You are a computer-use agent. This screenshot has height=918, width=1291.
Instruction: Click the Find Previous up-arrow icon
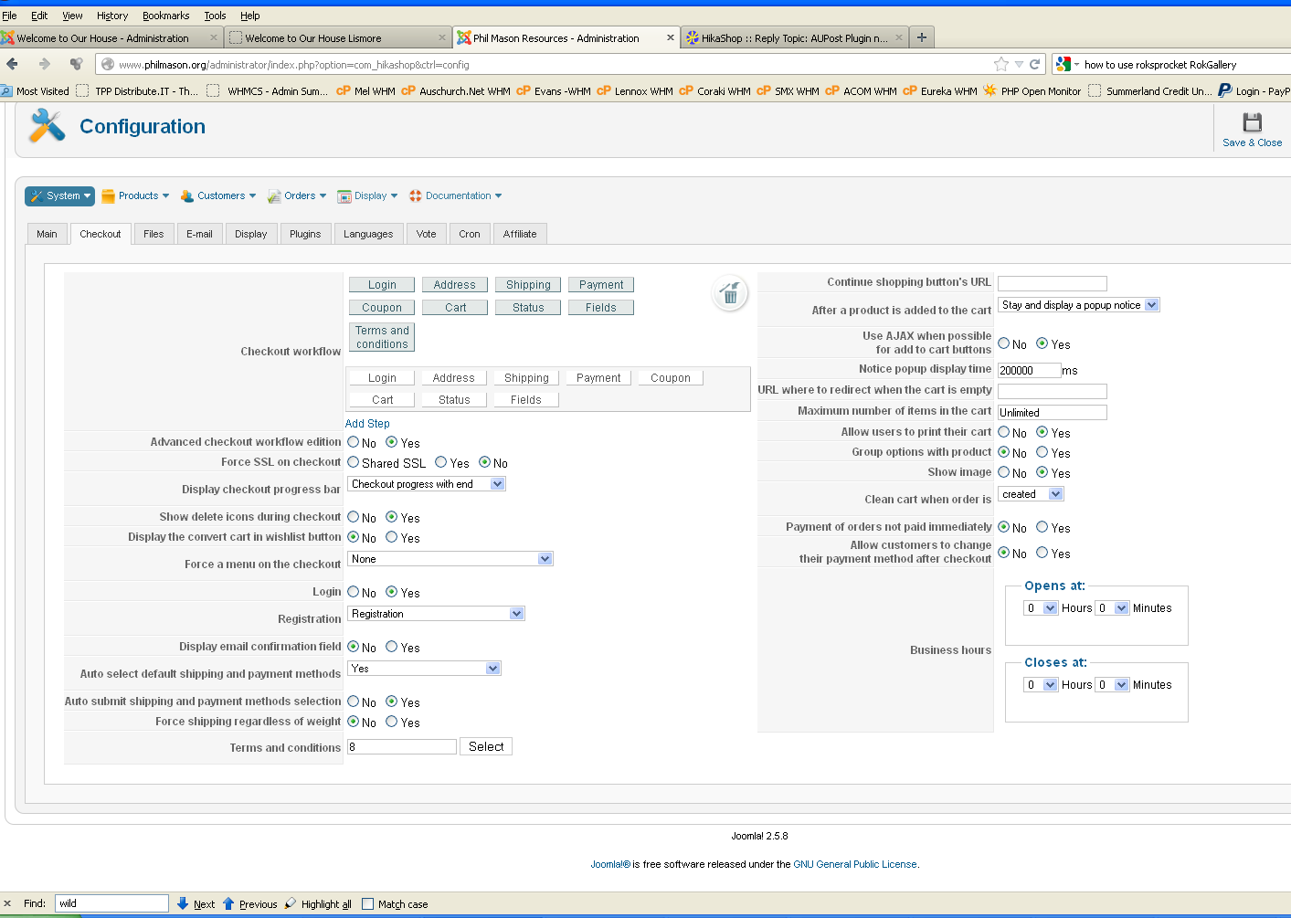pos(228,903)
